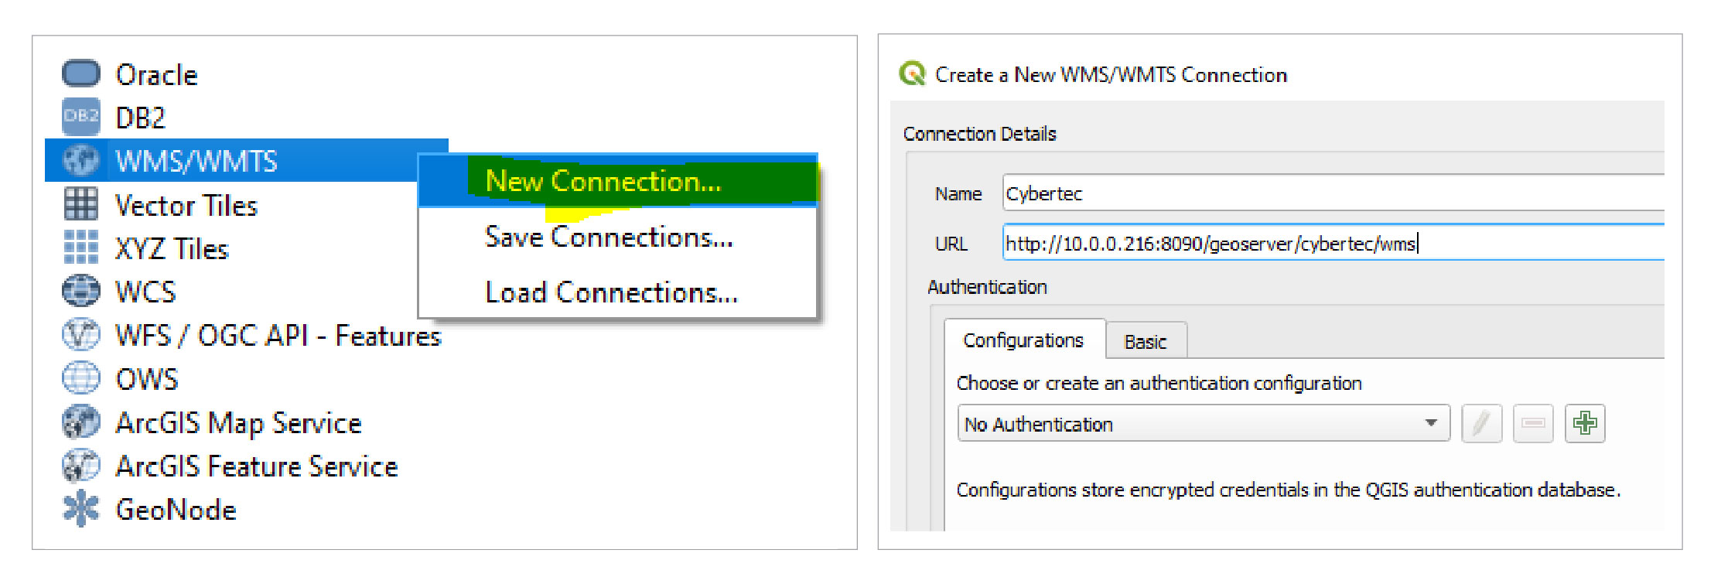Click Load Connections... in context menu
This screenshot has width=1721, height=584.
pos(611,292)
